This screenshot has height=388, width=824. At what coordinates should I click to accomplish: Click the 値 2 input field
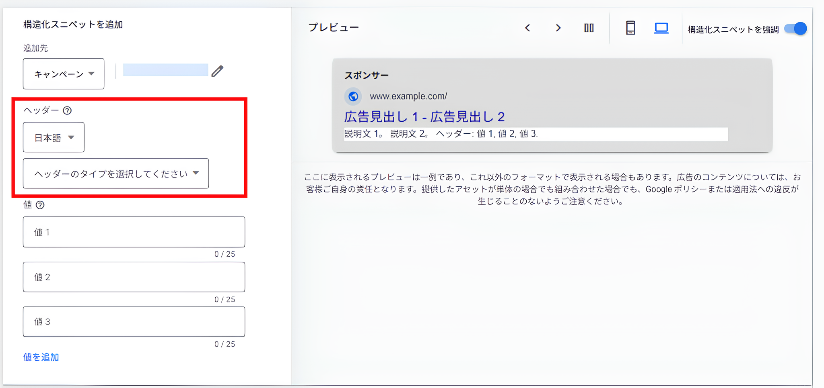[x=134, y=277]
